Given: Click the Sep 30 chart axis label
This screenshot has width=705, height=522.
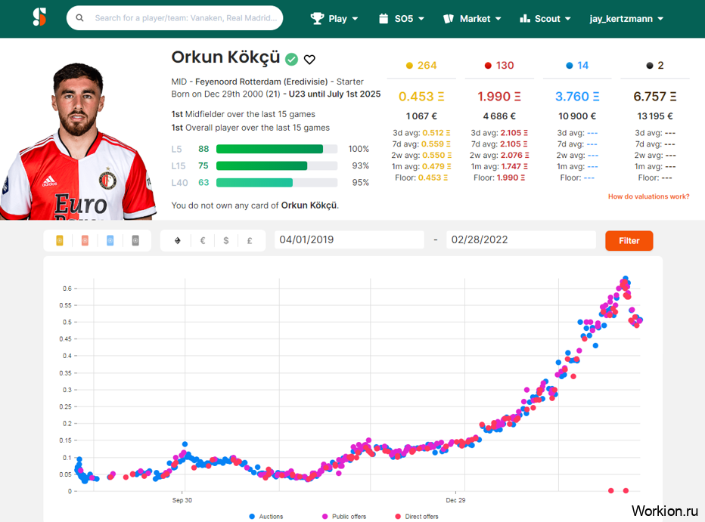Looking at the screenshot, I should tap(182, 500).
